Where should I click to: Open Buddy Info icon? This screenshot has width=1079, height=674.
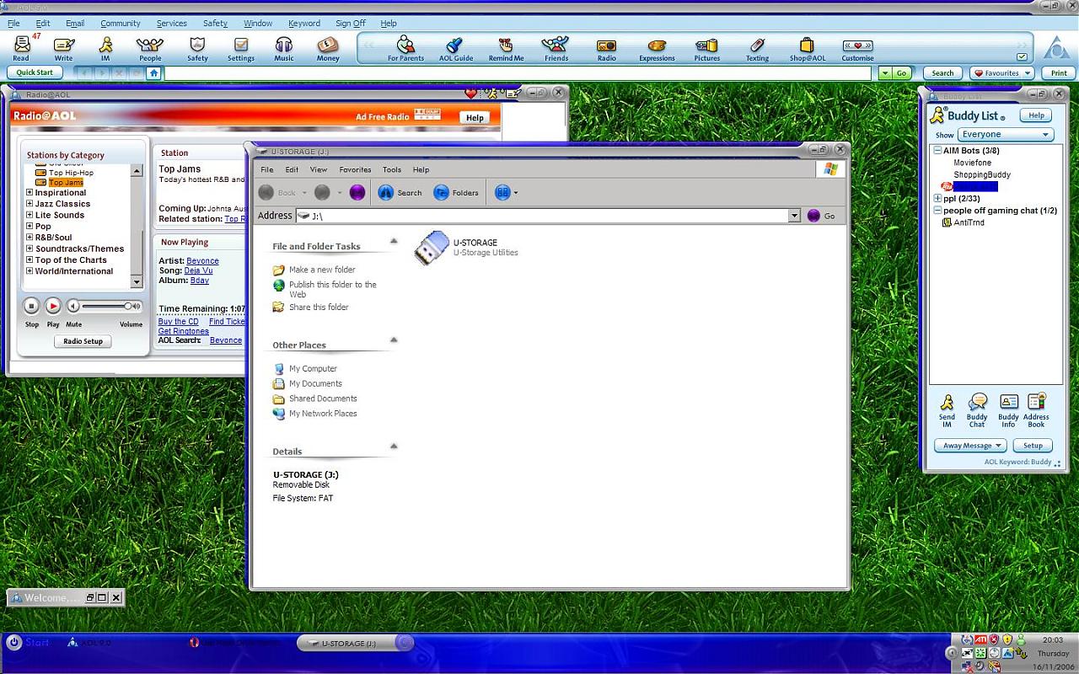click(x=1008, y=410)
